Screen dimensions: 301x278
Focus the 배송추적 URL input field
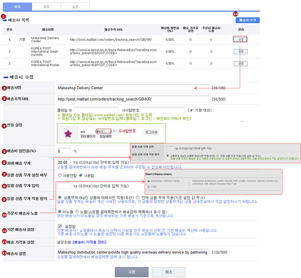pos(132,99)
